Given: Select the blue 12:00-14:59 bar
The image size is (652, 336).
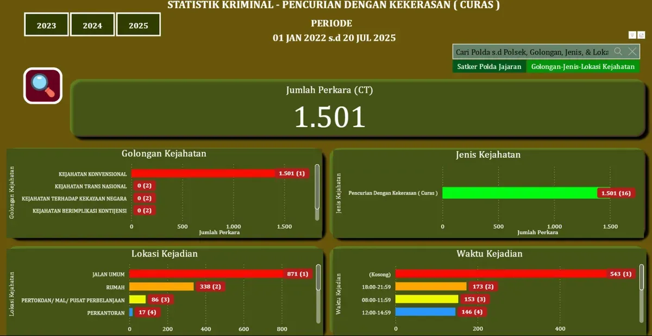Looking at the screenshot, I should pos(425,312).
